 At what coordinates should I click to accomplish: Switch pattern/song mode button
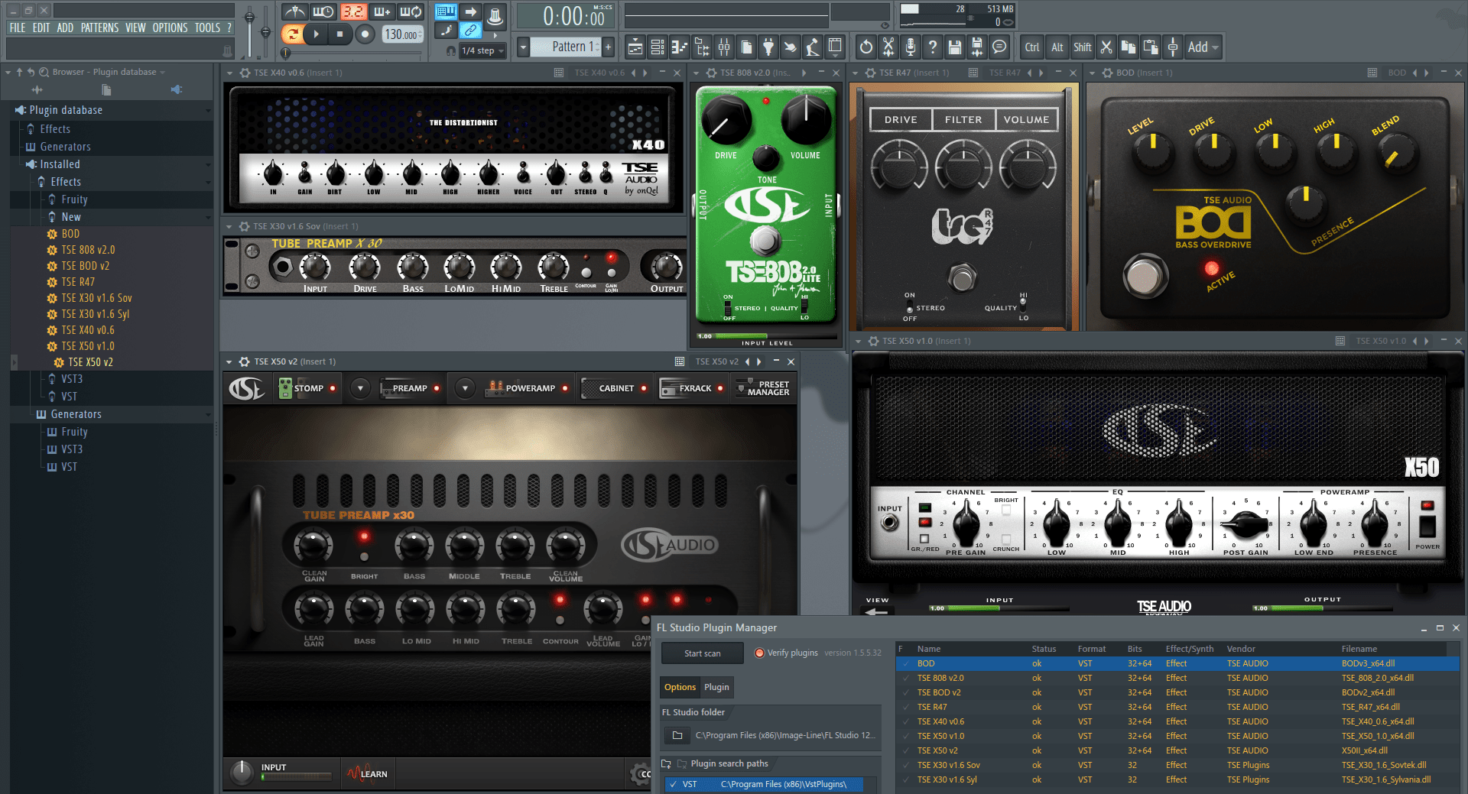292,34
